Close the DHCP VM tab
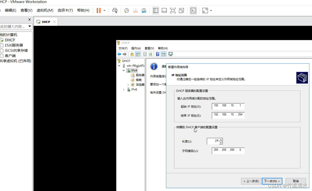 click(54, 22)
